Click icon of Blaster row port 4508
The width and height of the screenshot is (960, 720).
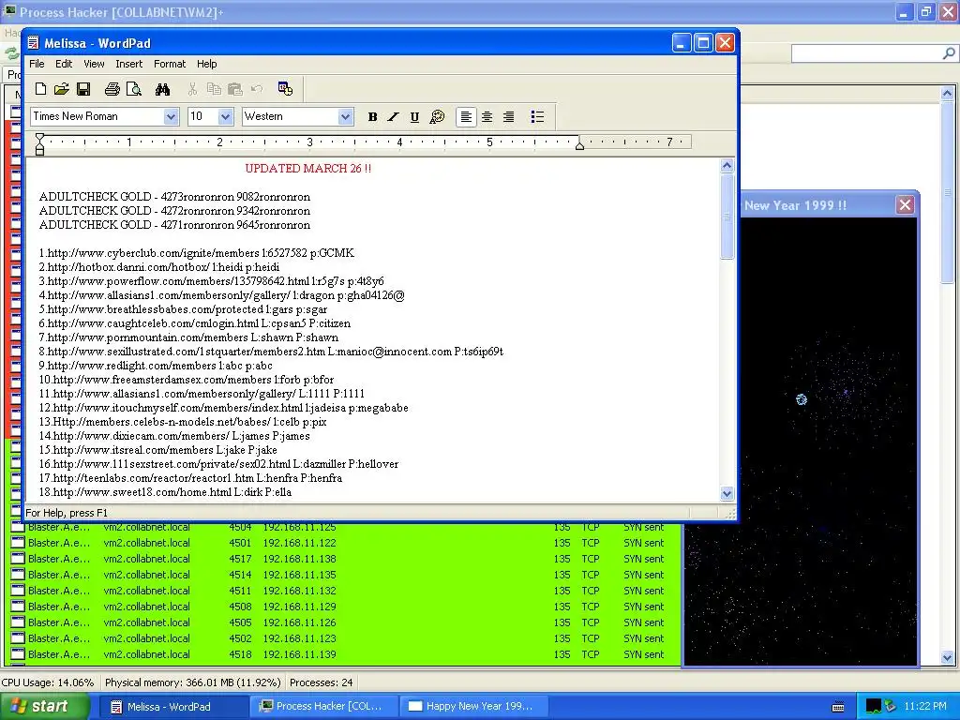pyautogui.click(x=18, y=607)
